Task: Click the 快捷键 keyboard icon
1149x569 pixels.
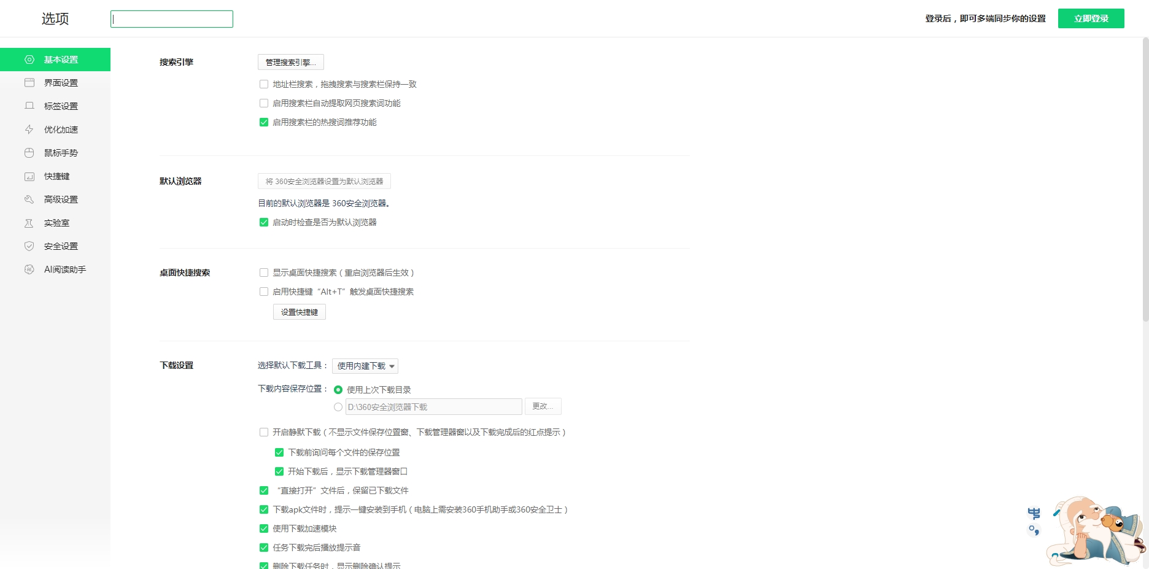Action: coord(29,176)
